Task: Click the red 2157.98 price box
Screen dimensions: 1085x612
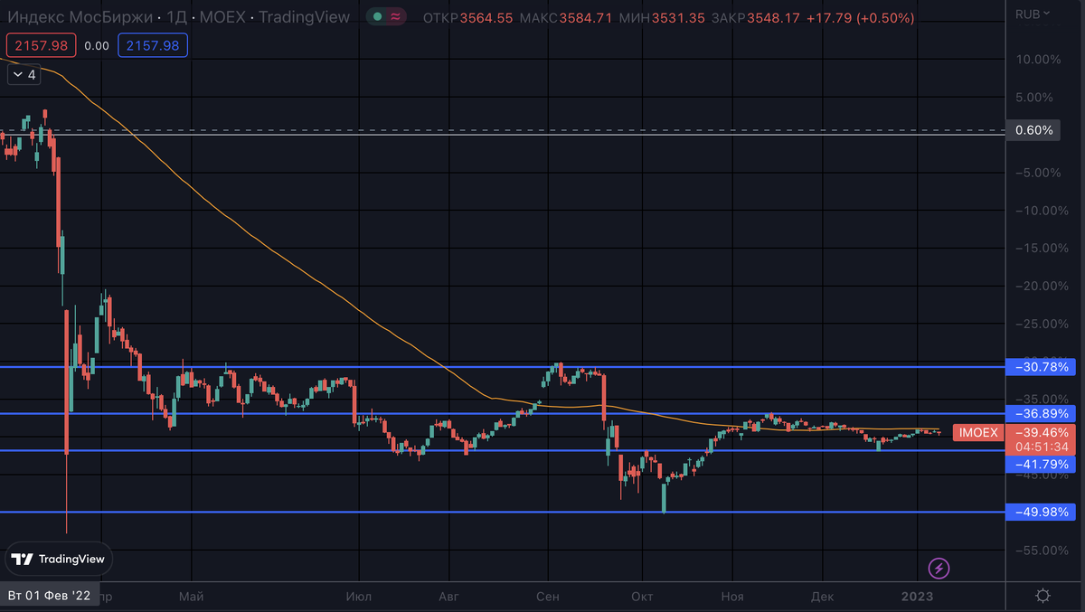Action: [x=40, y=45]
